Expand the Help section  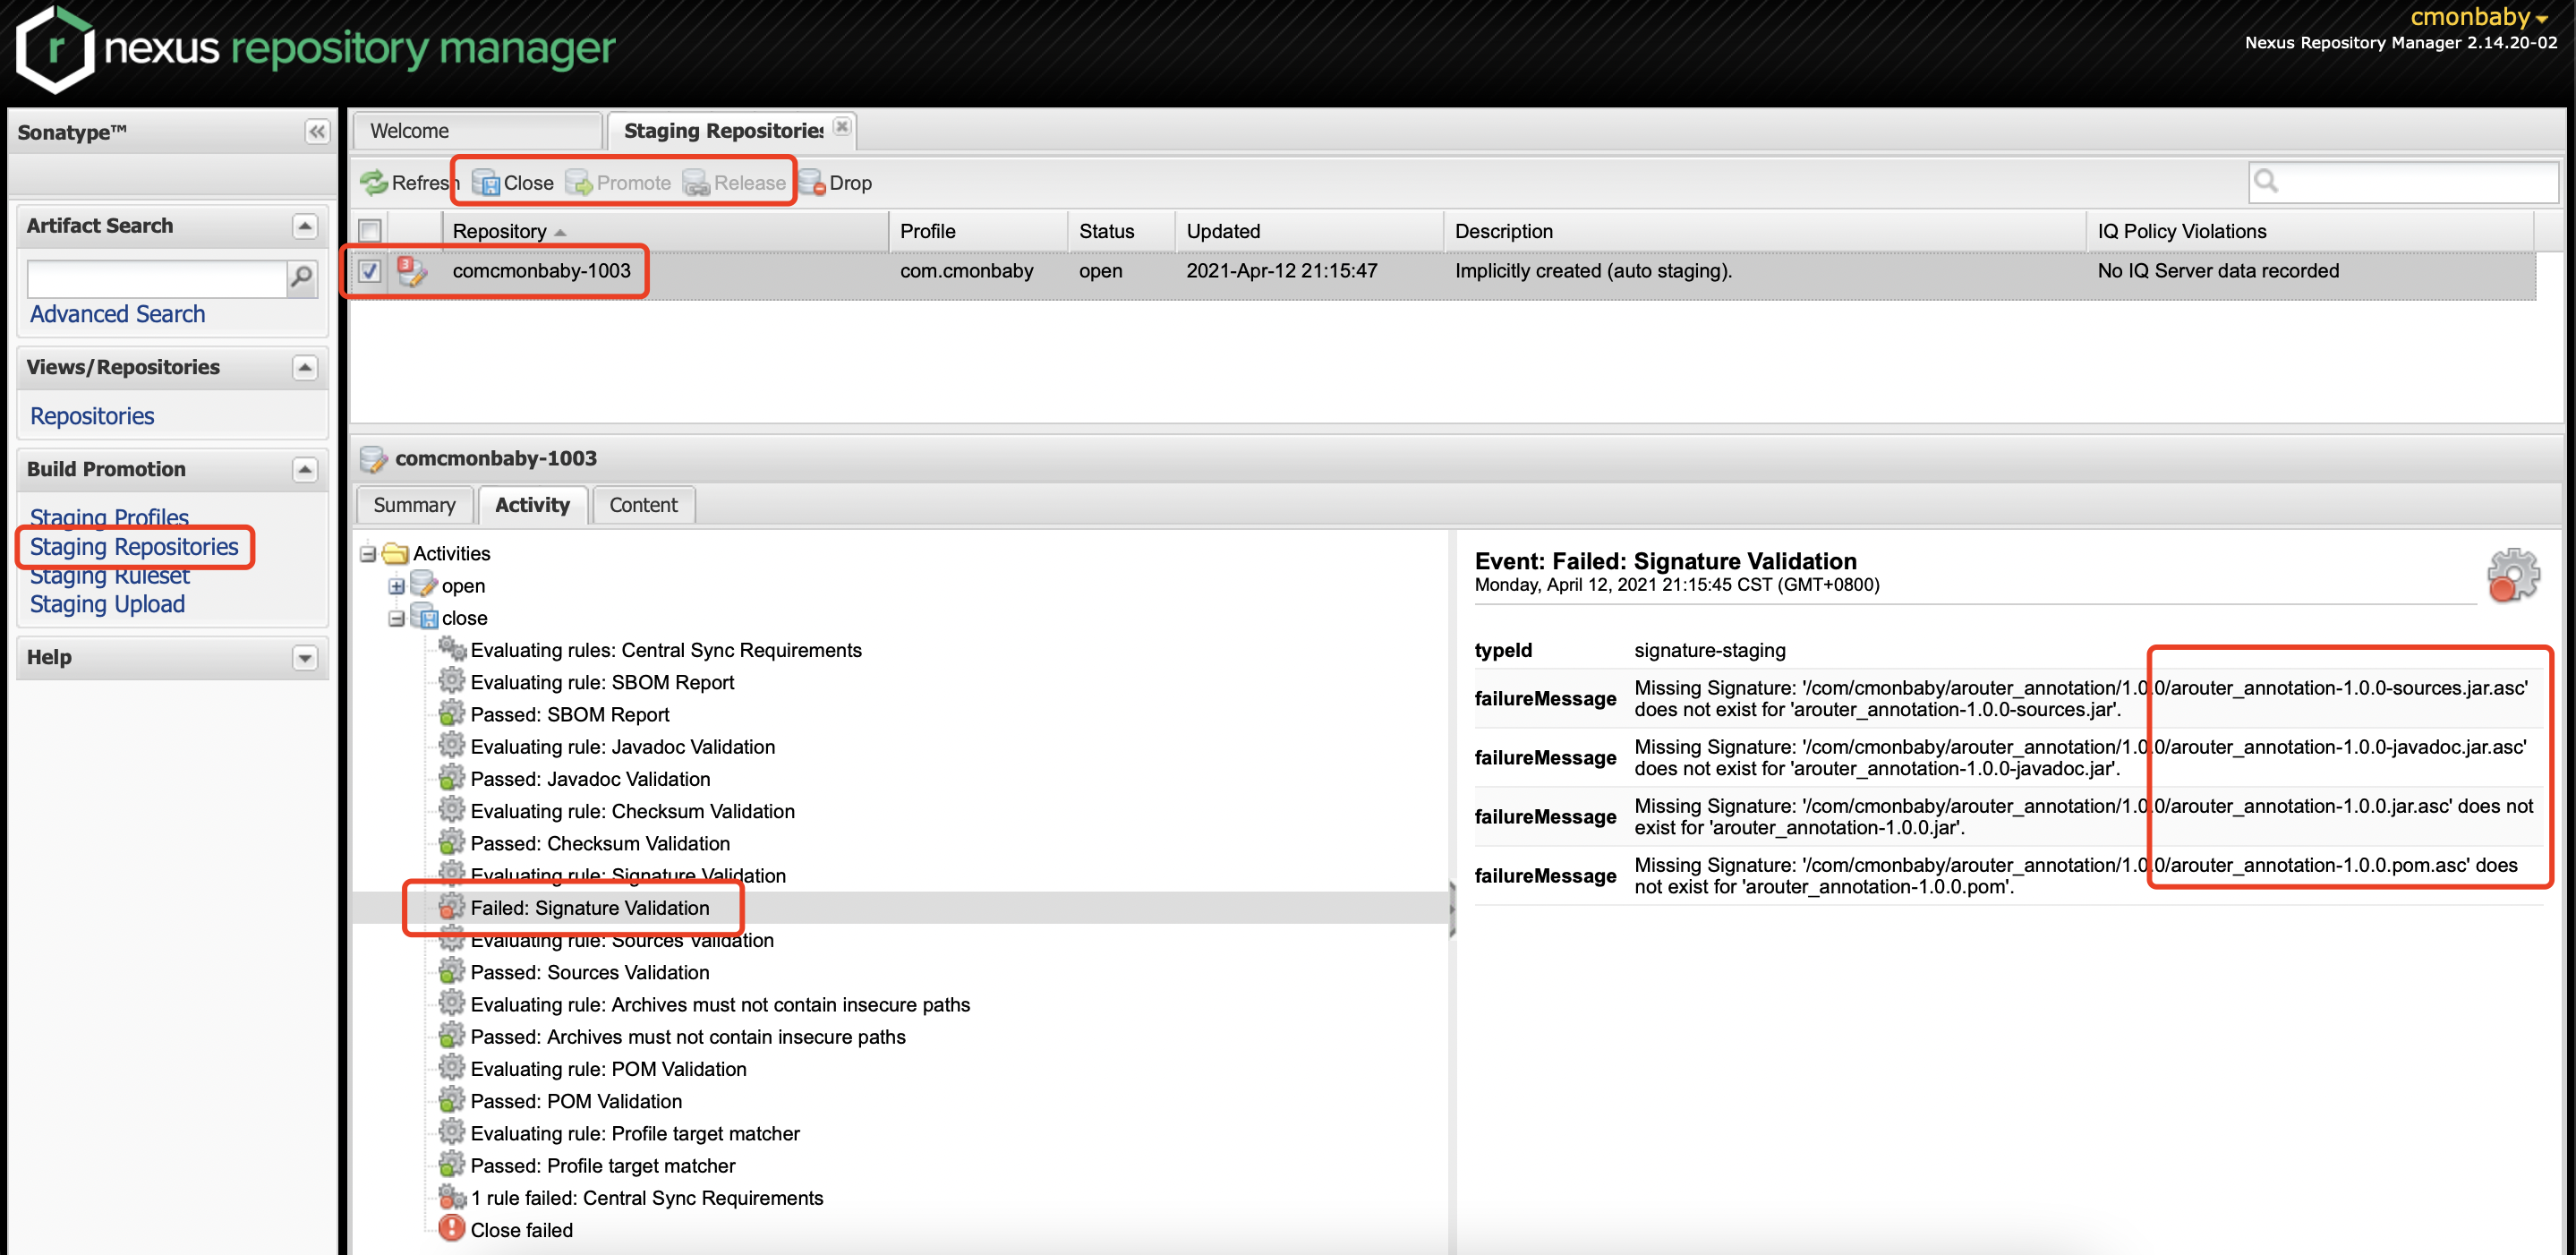pyautogui.click(x=305, y=657)
